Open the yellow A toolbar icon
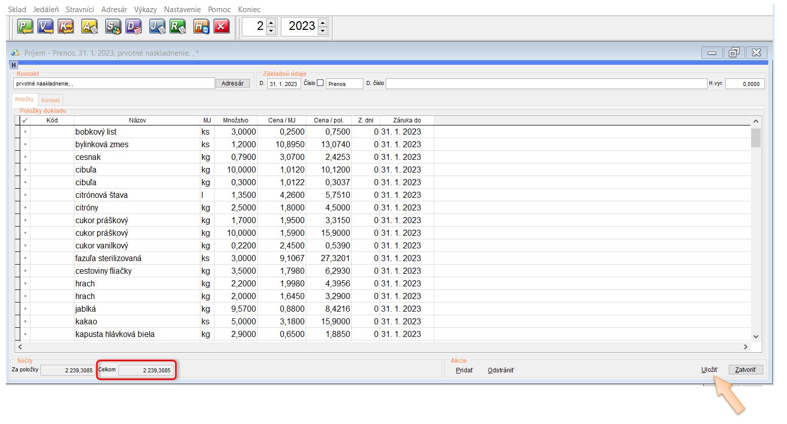787x424 pixels. [90, 26]
